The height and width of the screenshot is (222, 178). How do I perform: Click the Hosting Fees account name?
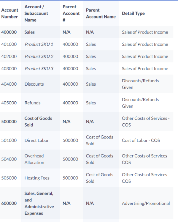tap(37, 178)
